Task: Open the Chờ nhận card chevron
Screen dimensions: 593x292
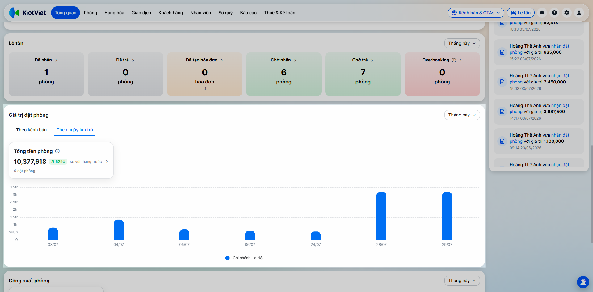Action: (x=295, y=60)
